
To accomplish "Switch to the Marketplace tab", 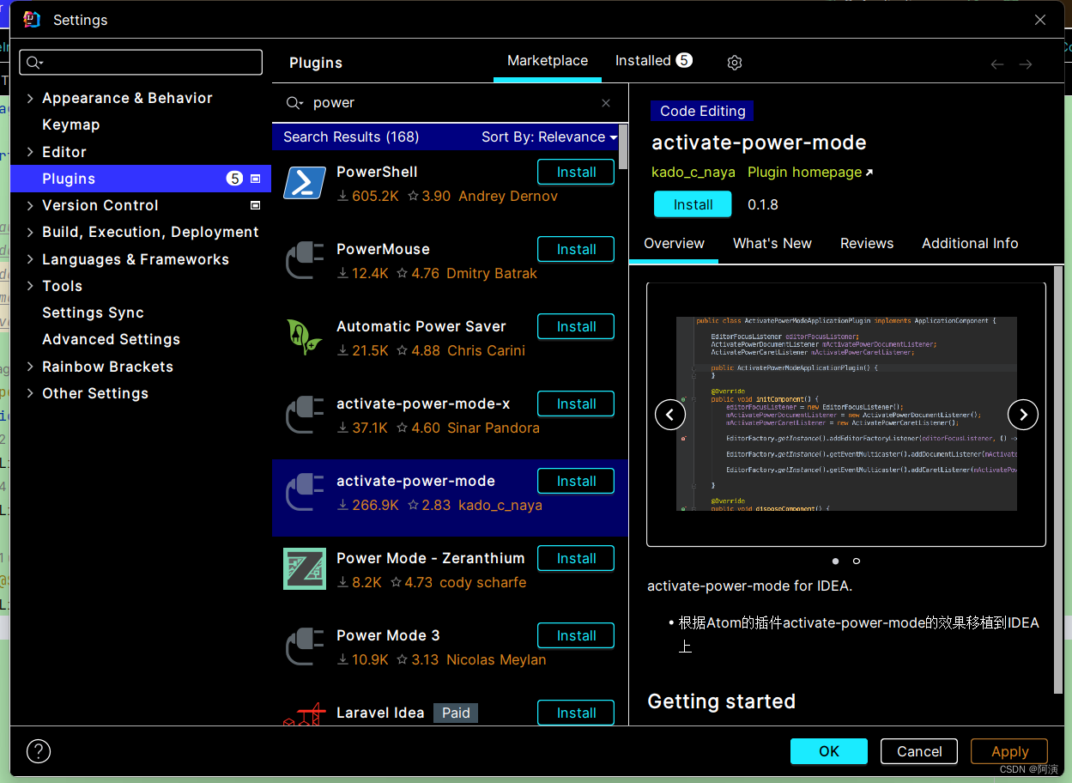I will click(548, 61).
